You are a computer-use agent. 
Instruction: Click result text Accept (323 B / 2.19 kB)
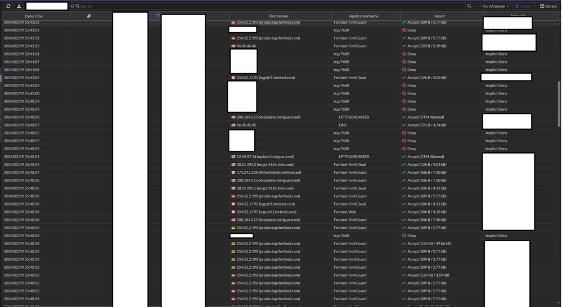[x=427, y=46]
